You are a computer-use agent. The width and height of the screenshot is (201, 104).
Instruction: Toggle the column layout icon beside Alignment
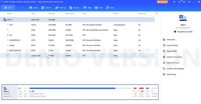tap(157, 13)
